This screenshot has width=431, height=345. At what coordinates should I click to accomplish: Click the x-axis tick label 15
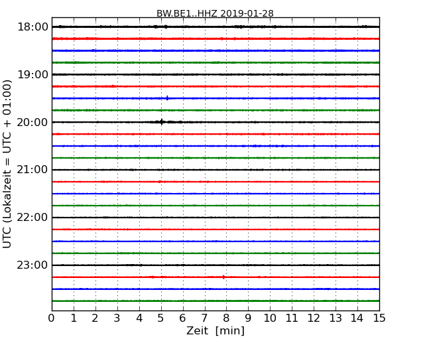tap(379, 318)
